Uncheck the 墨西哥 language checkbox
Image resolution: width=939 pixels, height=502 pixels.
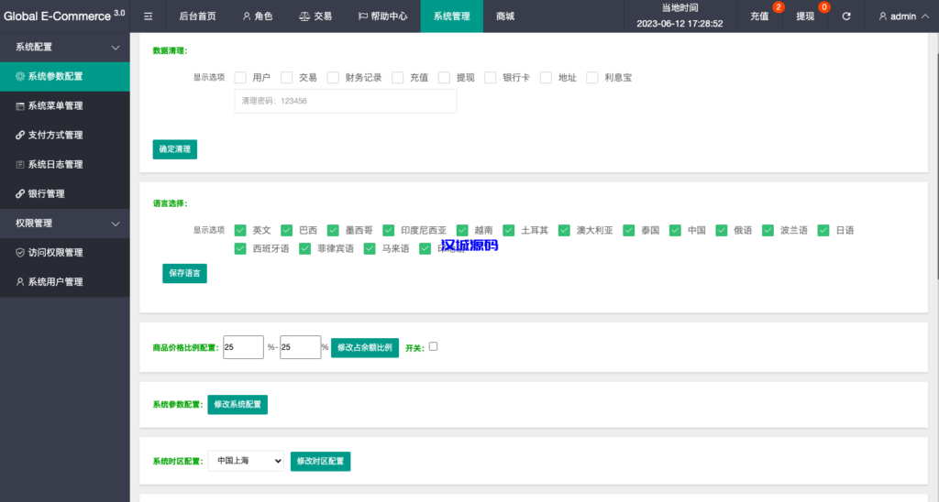tap(333, 230)
